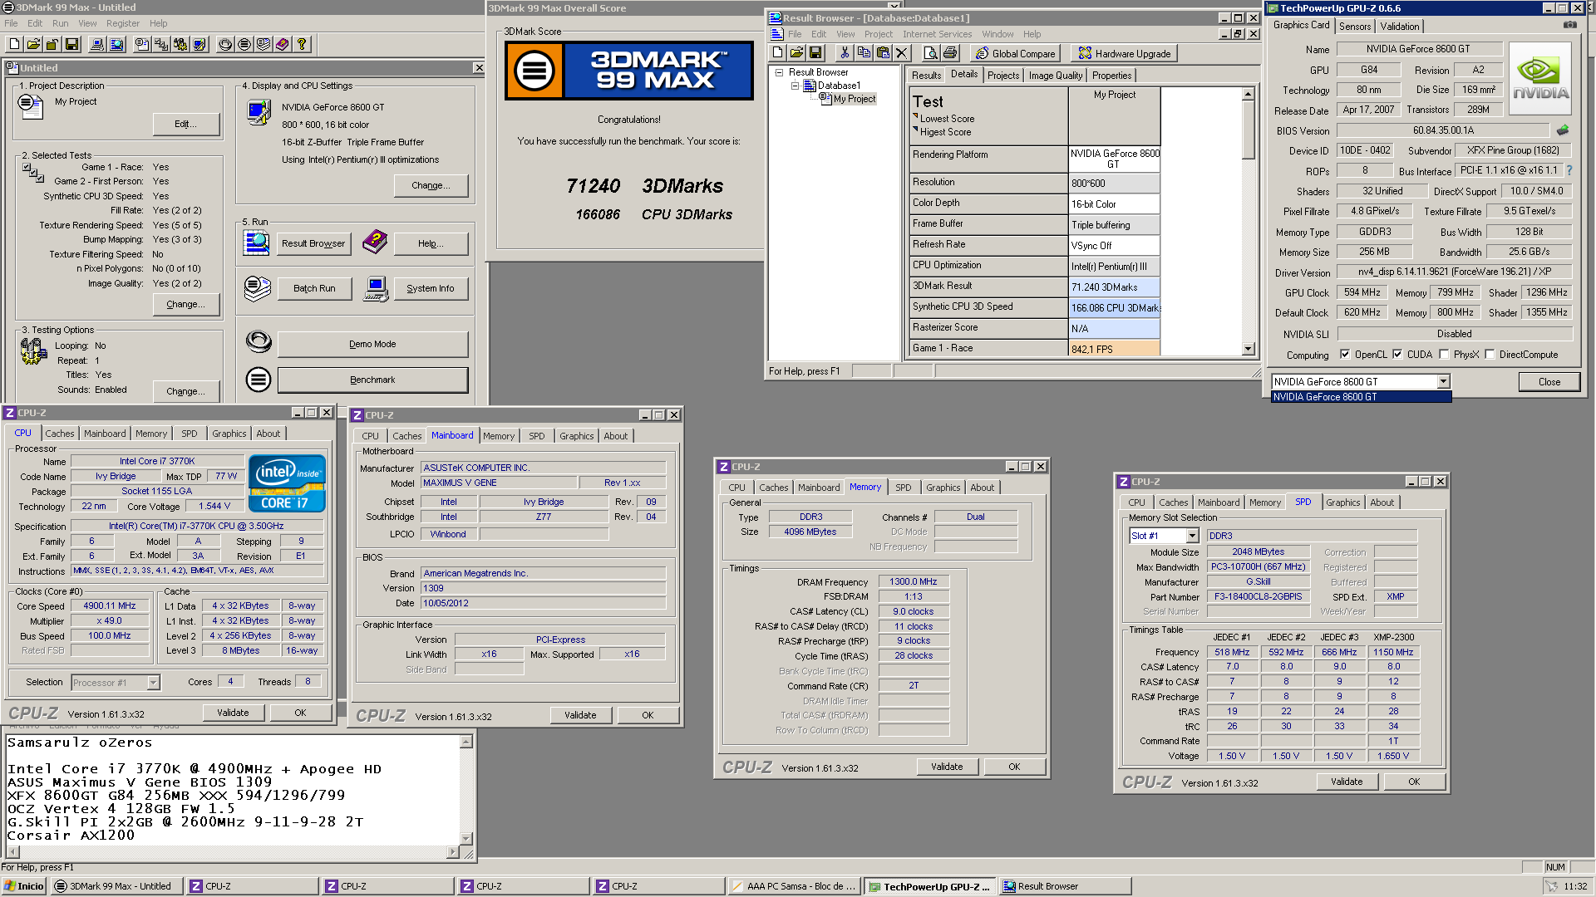Open Results tab in Result Browser
This screenshot has height=897, width=1596.
pyautogui.click(x=926, y=76)
